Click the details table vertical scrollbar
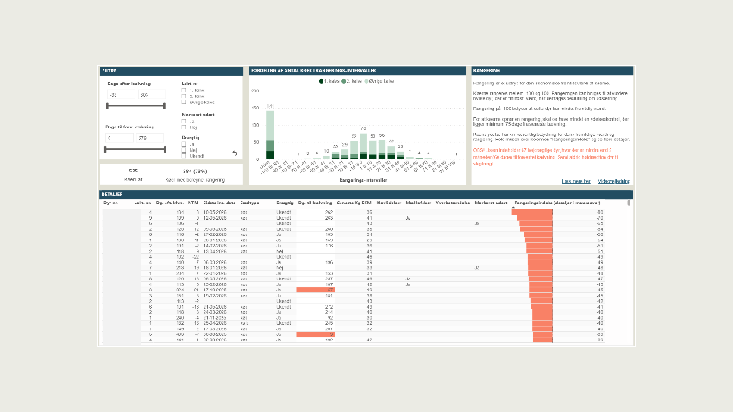 click(x=629, y=203)
